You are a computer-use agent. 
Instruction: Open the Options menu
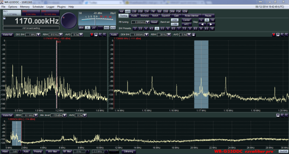(13, 7)
